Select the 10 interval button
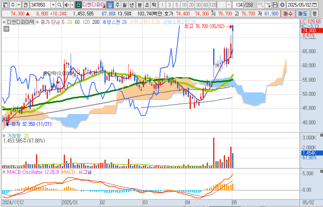 coord(184,5)
